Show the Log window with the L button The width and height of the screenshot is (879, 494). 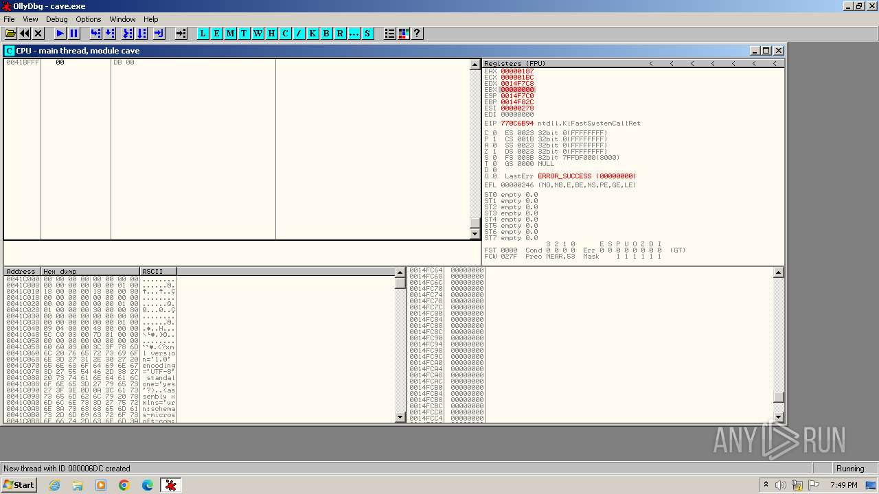[x=203, y=33]
